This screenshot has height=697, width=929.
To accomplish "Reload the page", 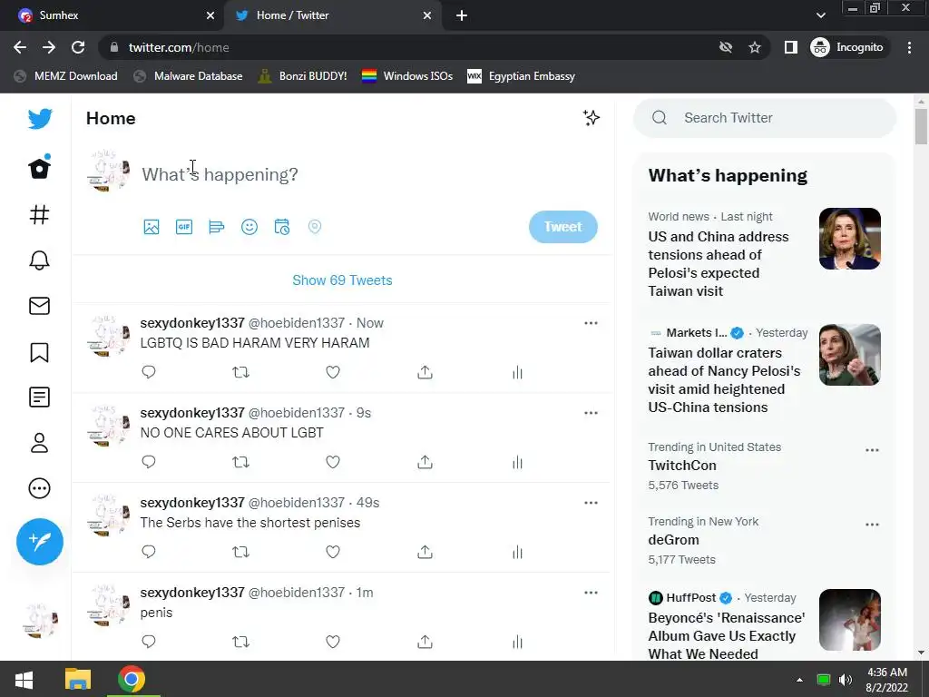I will 78,47.
